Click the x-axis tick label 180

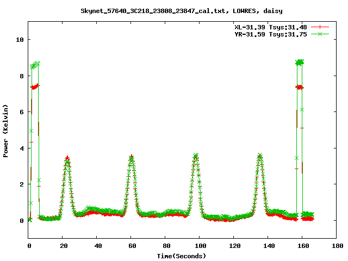338,246
